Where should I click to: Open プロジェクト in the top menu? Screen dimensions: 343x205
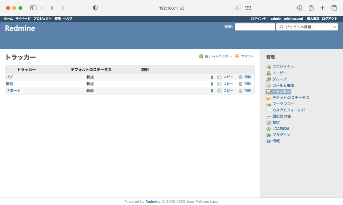[43, 19]
